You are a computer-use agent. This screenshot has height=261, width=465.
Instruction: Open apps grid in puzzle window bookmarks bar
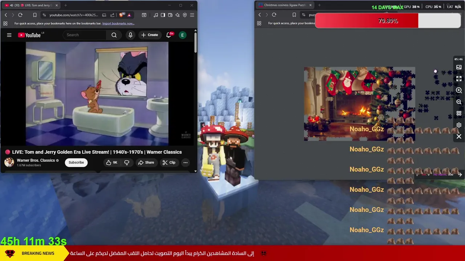pyautogui.click(x=259, y=23)
